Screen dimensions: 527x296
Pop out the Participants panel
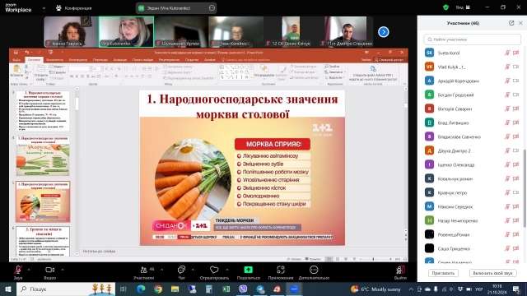tap(511, 23)
